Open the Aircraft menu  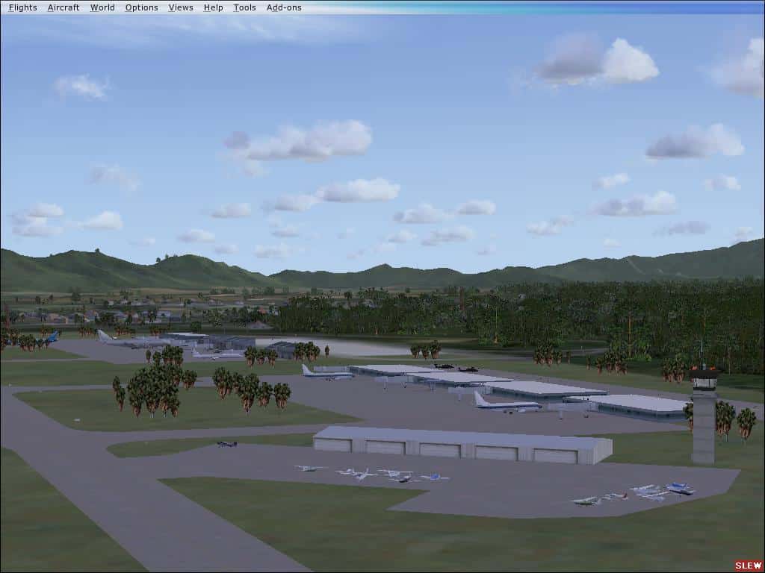tap(64, 7)
